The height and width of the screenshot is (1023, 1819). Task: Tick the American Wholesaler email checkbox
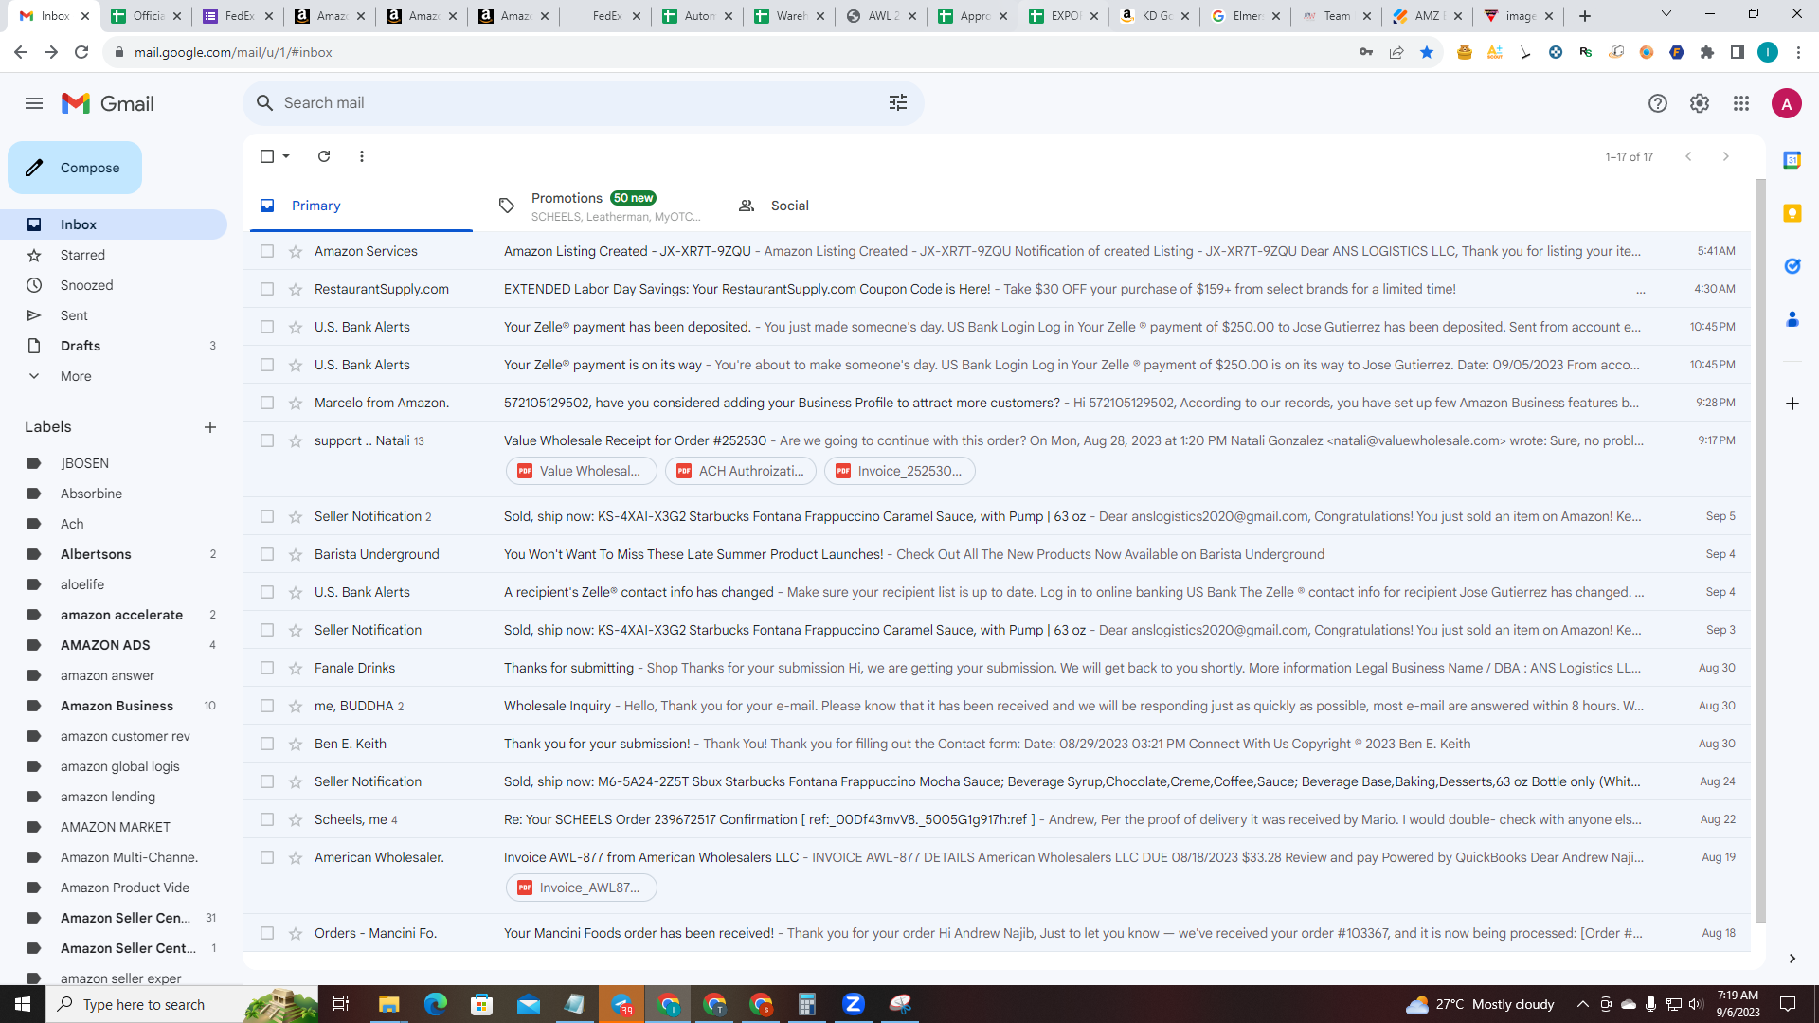point(267,857)
